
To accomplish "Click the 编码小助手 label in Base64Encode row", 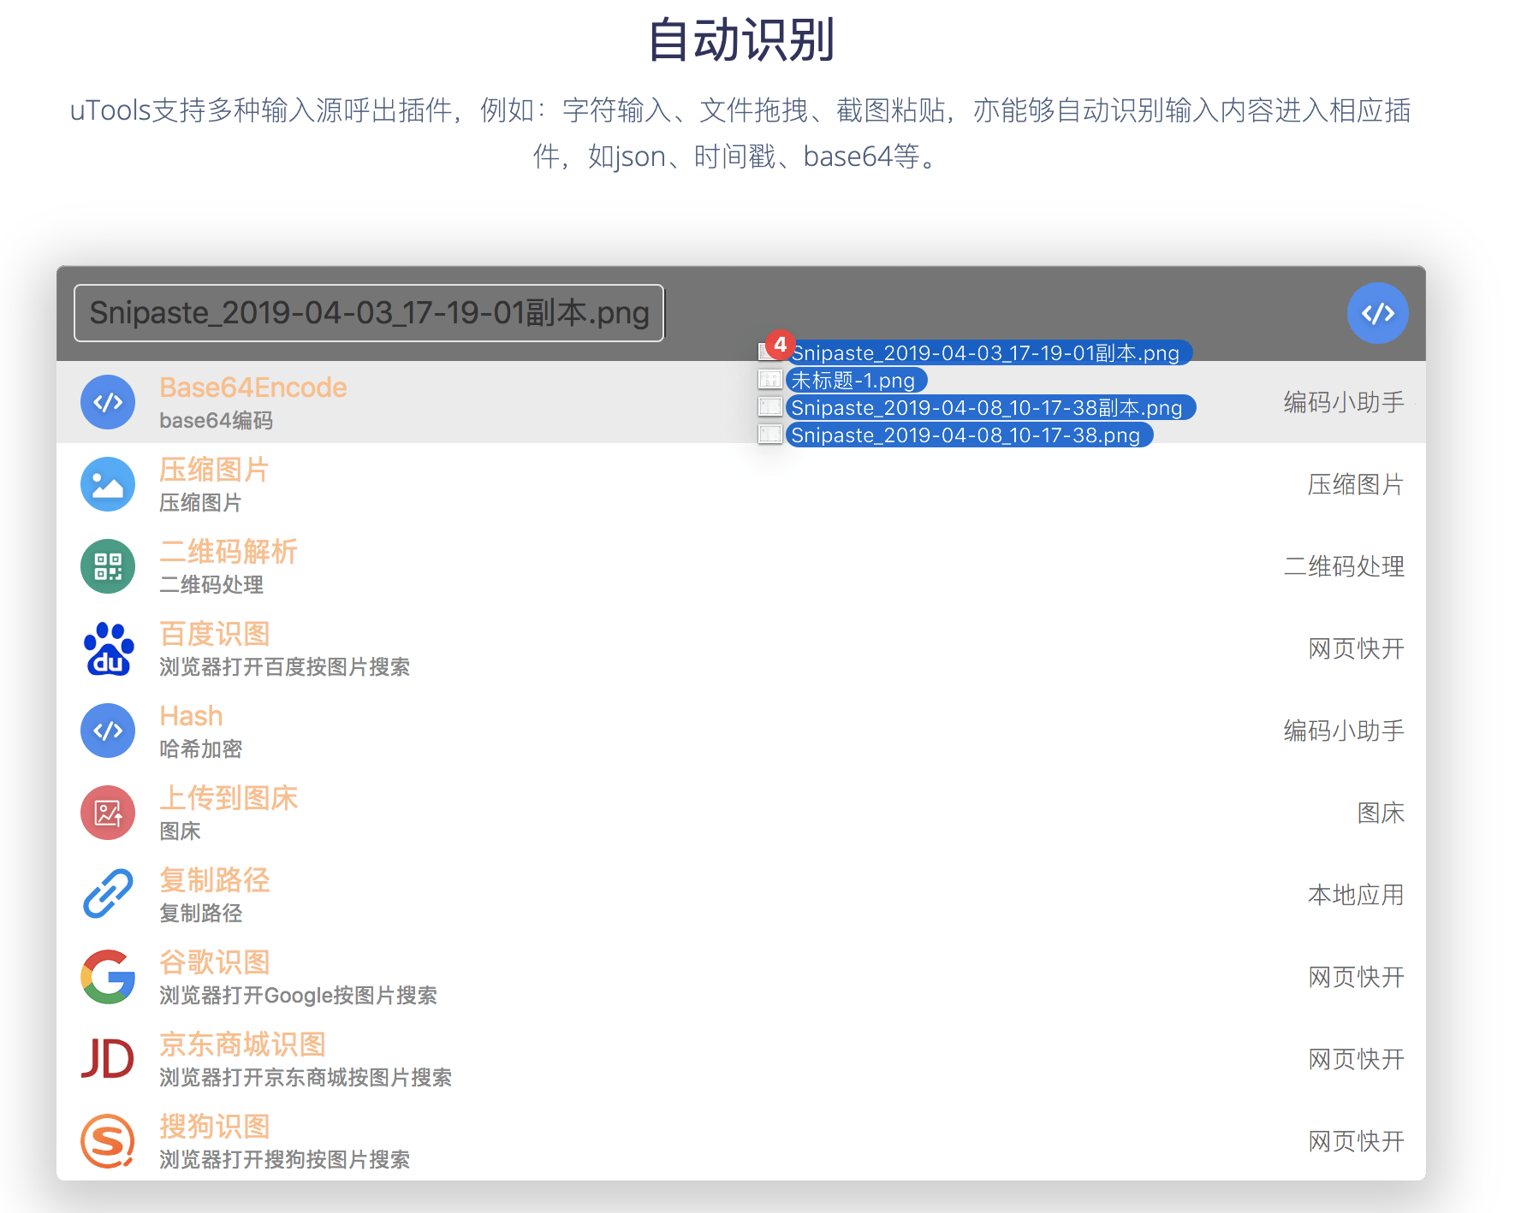I will 1344,402.
